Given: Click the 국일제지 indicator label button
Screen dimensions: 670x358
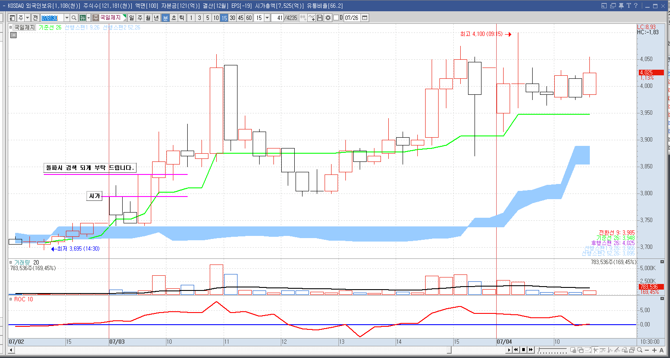Looking at the screenshot, I should pos(24,27).
